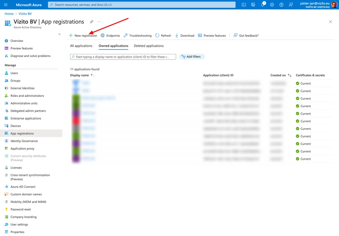Viewport: 339px width, 236px height.
Task: Click the application filter search field
Action: [x=124, y=56]
